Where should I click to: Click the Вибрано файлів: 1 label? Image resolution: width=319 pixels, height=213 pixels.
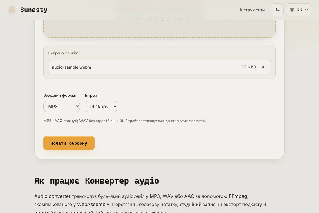(x=64, y=53)
